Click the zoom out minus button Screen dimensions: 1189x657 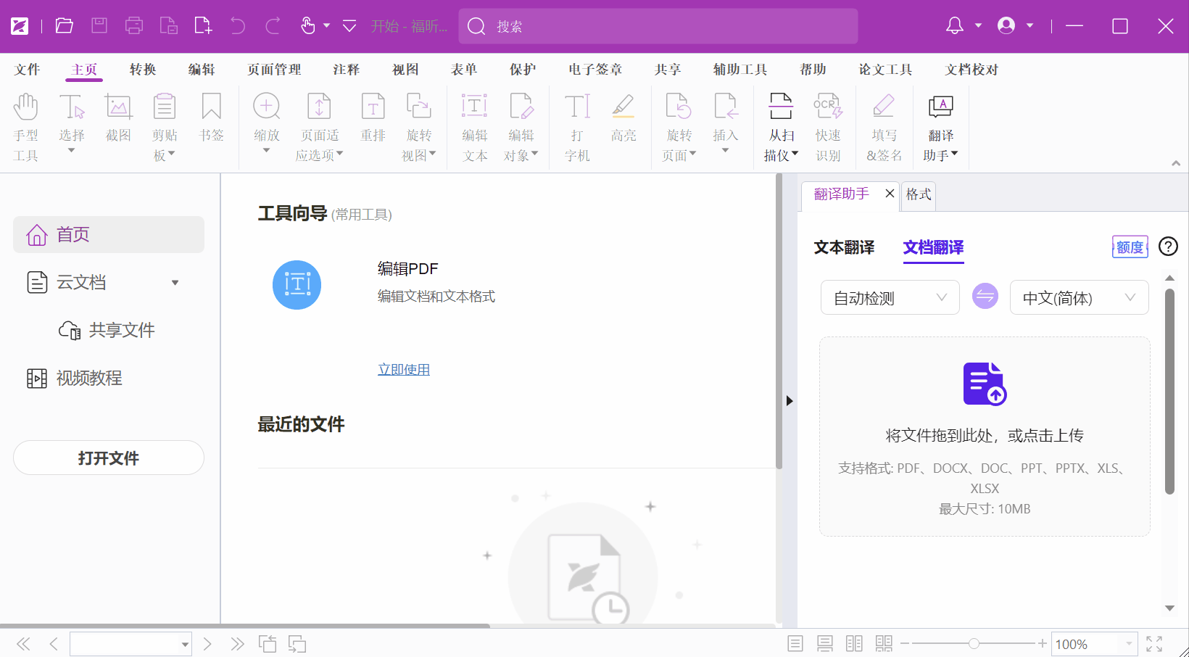point(905,643)
